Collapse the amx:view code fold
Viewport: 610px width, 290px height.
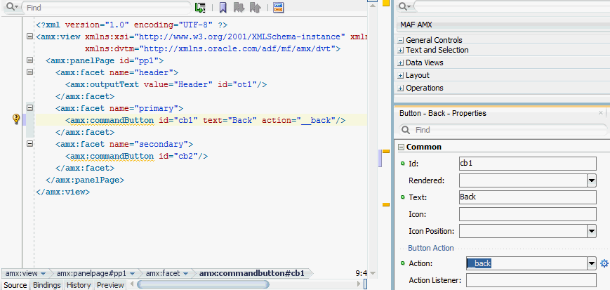tap(29, 37)
